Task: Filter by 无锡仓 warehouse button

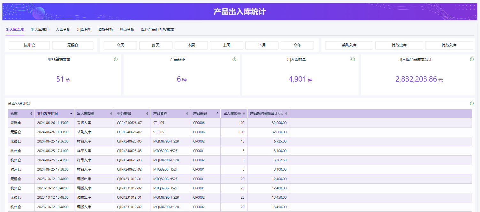Action: 73,45
